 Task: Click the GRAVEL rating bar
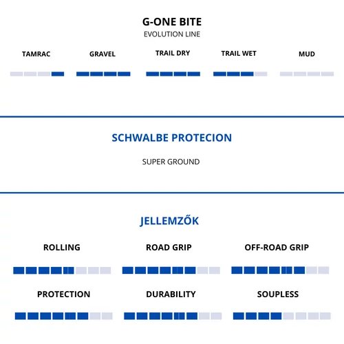[x=103, y=74]
